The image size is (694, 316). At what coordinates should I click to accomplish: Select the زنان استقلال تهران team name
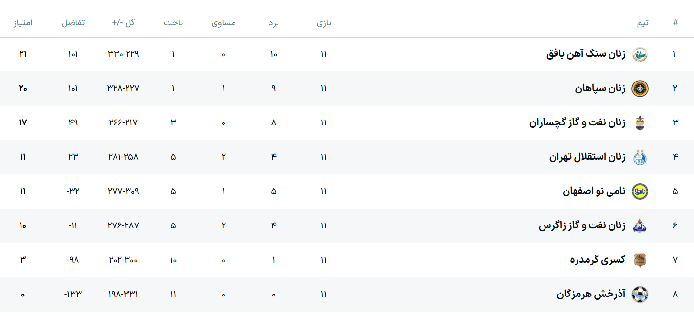click(x=587, y=157)
